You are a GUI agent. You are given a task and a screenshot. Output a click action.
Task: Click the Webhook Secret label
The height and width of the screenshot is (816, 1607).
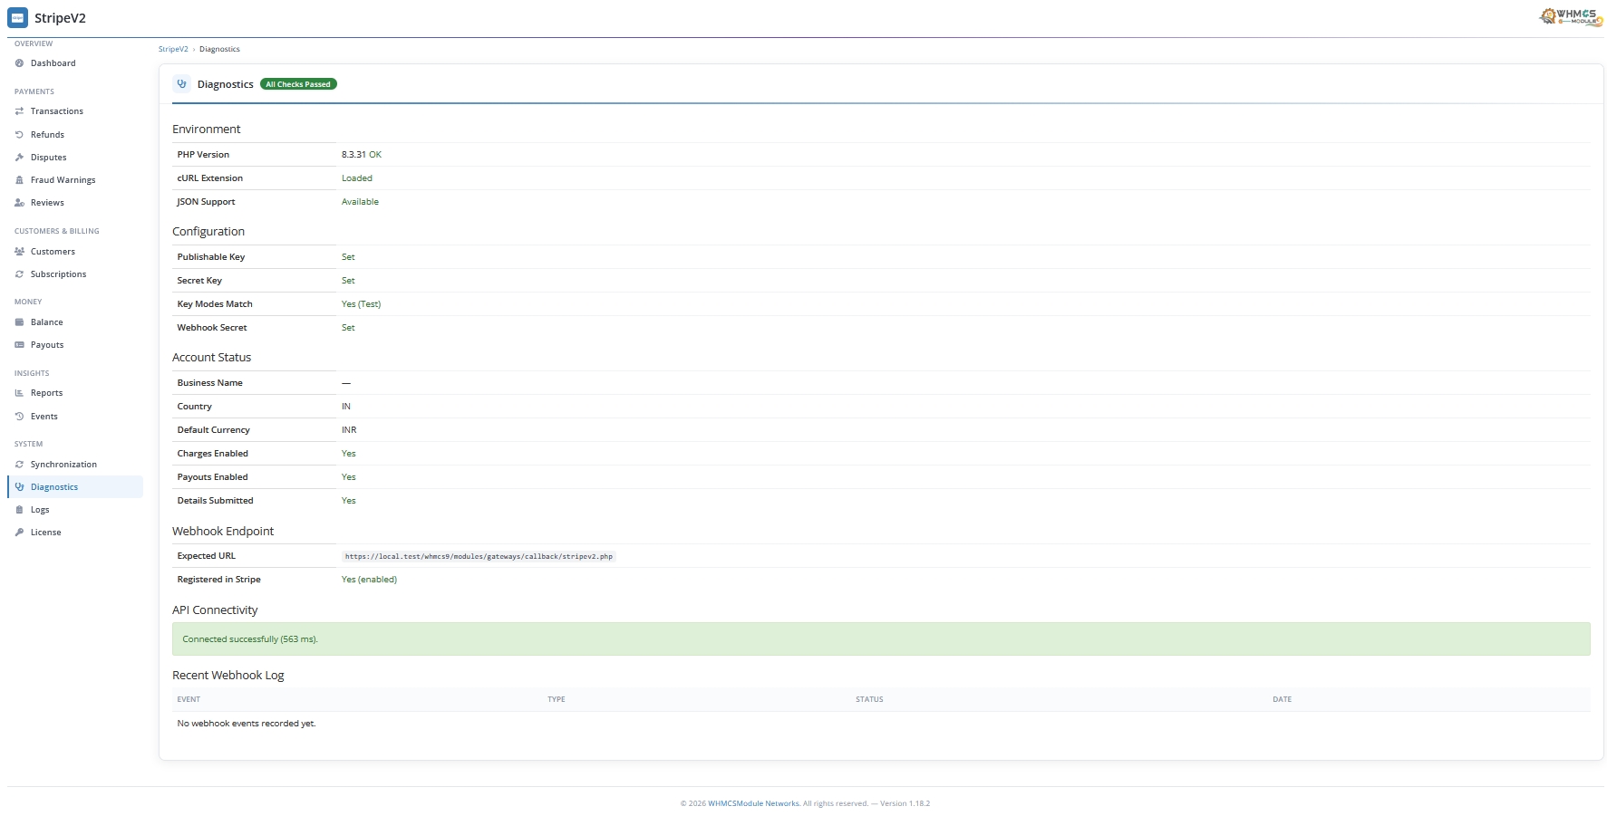coord(212,328)
